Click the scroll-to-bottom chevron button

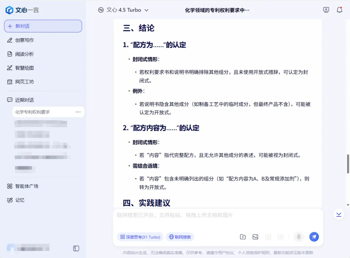[x=339, y=215]
